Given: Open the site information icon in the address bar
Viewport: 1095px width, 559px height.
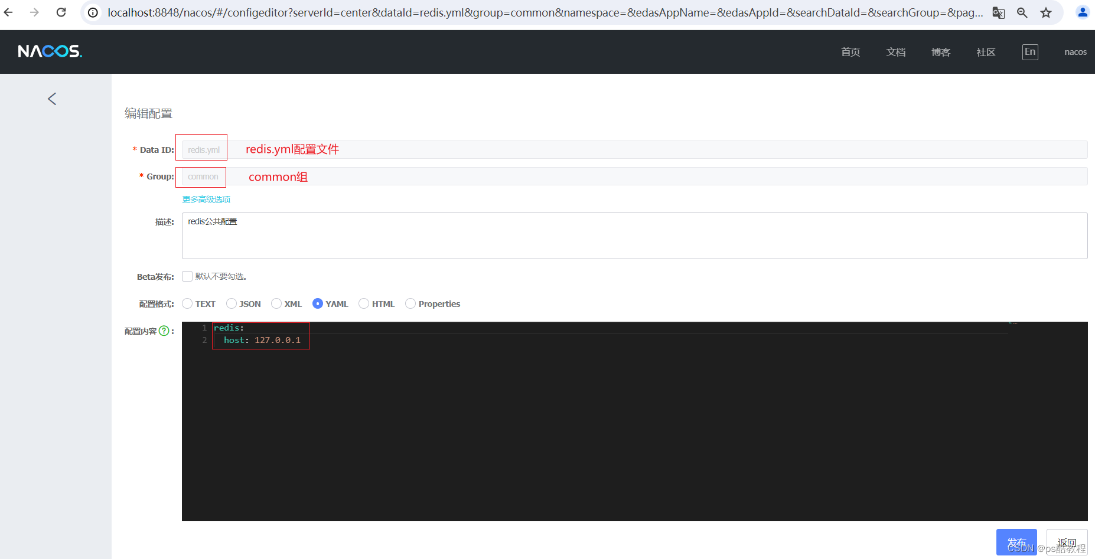Looking at the screenshot, I should pos(93,12).
